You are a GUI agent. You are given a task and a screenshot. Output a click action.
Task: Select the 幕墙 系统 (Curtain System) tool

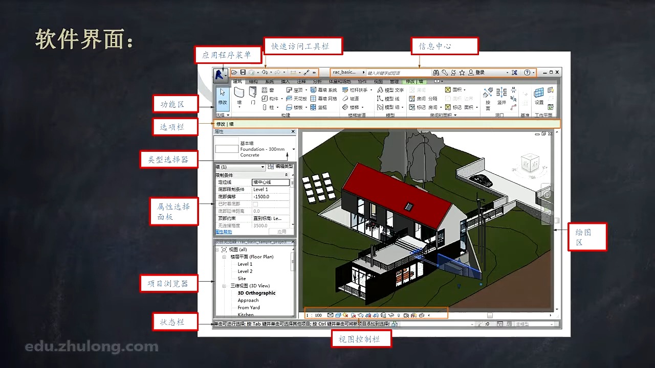point(324,90)
